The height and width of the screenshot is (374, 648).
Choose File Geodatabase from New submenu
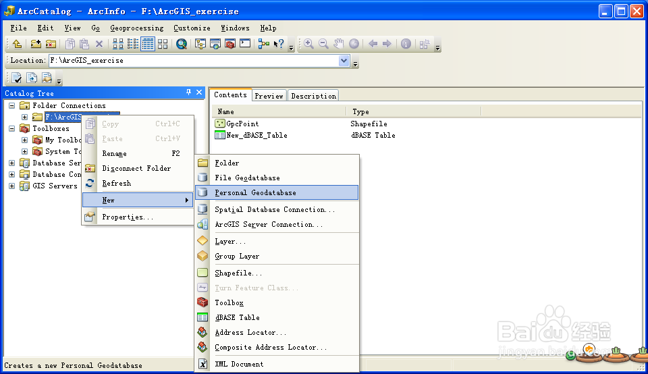(x=277, y=178)
